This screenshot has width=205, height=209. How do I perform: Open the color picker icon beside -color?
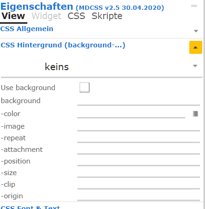coord(195,114)
